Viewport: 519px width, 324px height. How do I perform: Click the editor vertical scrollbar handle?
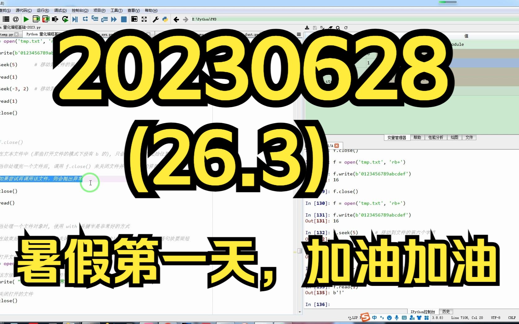pyautogui.click(x=299, y=251)
